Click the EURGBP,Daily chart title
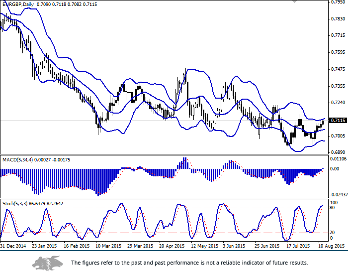Screen dimensions: 348x275 click(18, 4)
